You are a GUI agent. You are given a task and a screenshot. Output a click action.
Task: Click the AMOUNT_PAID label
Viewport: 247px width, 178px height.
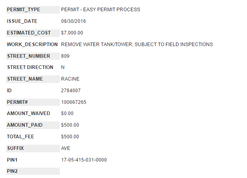click(x=24, y=125)
